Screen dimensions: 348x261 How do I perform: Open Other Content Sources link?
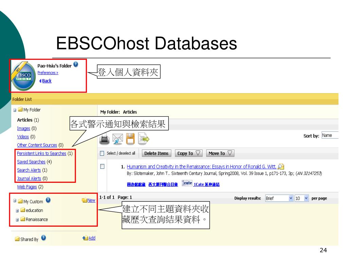point(37,145)
